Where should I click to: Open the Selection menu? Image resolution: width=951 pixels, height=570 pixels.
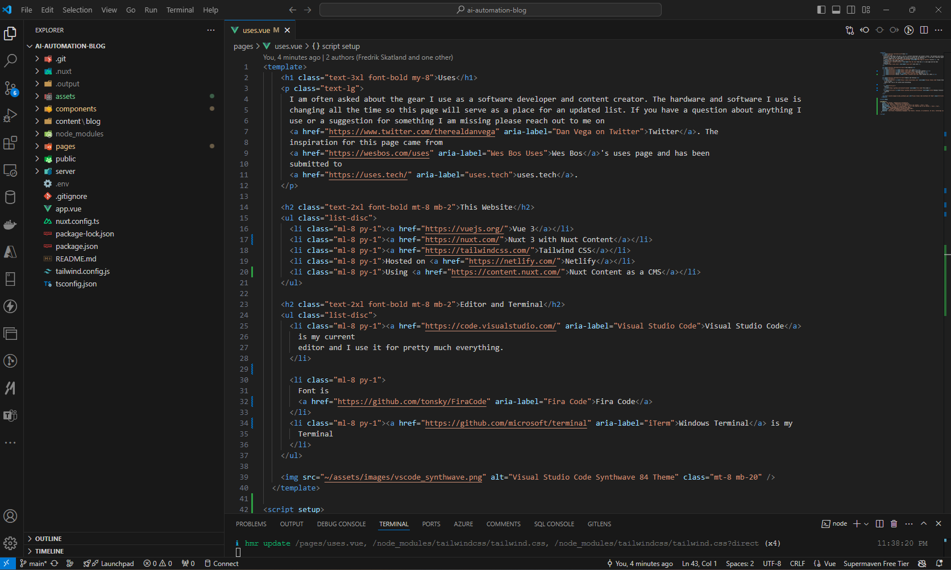click(x=77, y=10)
